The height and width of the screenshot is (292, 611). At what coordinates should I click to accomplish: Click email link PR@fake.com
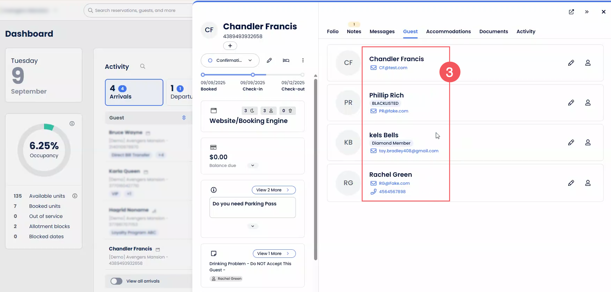pos(393,111)
